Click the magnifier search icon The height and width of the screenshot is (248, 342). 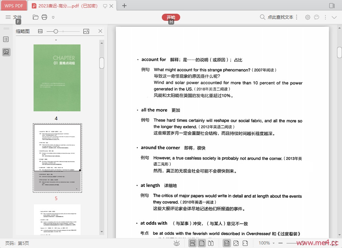tap(263, 17)
